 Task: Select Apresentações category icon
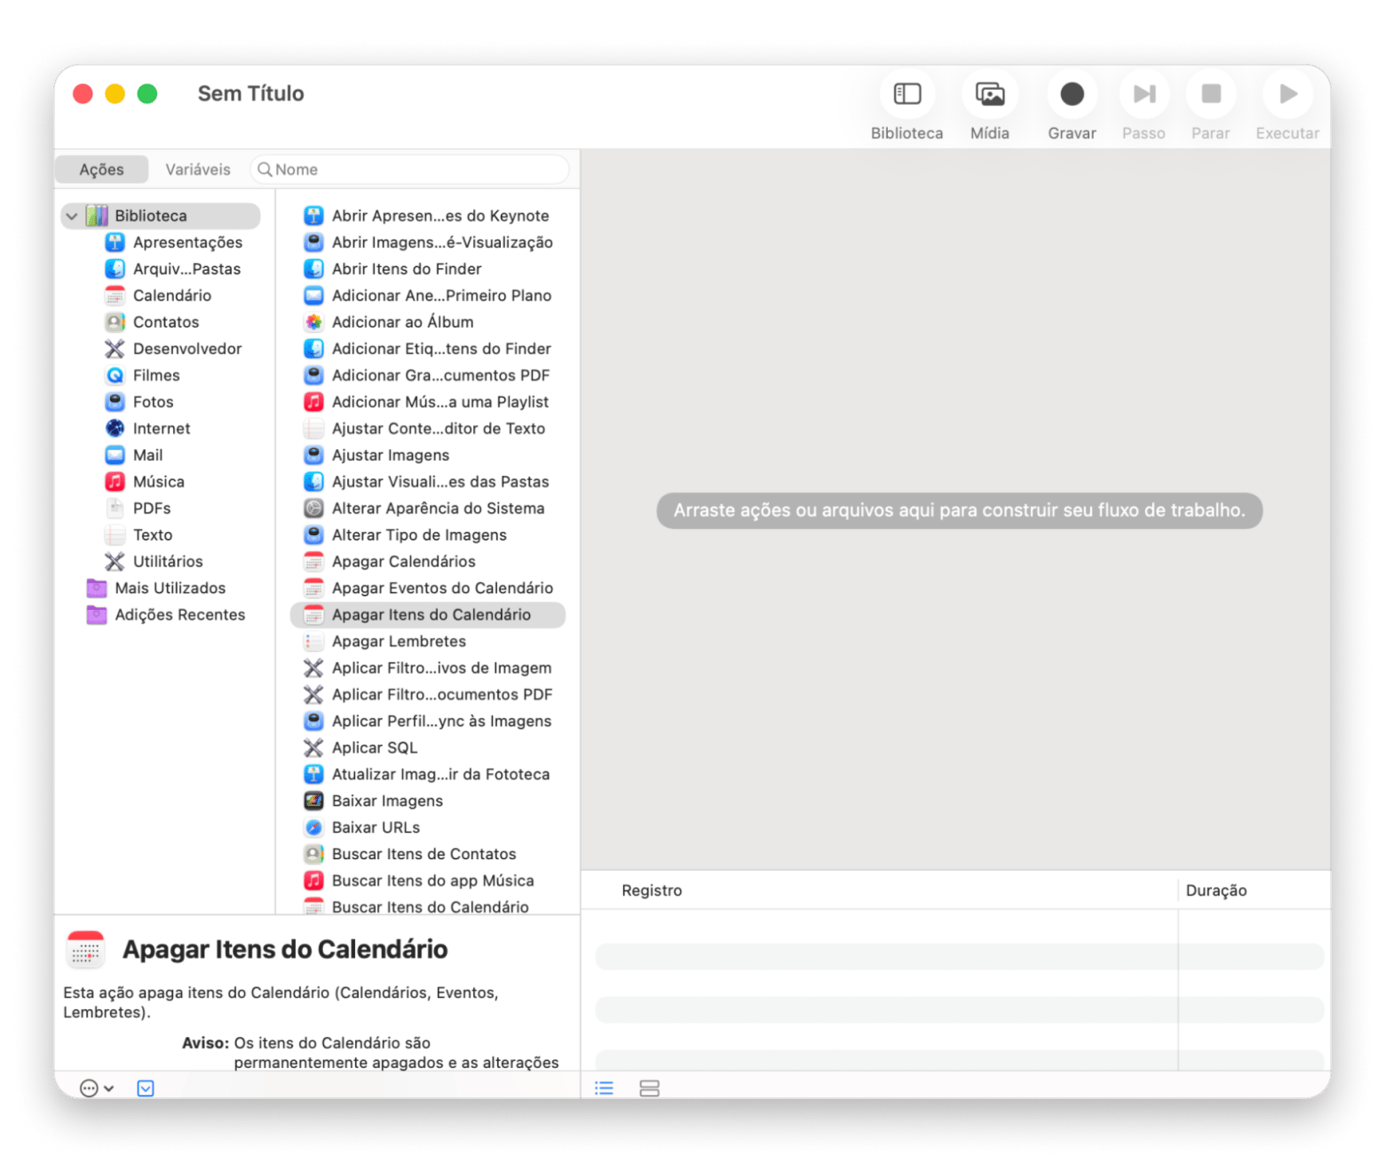click(115, 242)
